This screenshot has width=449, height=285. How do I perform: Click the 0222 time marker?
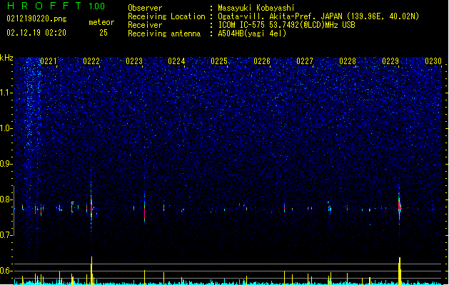(x=91, y=61)
